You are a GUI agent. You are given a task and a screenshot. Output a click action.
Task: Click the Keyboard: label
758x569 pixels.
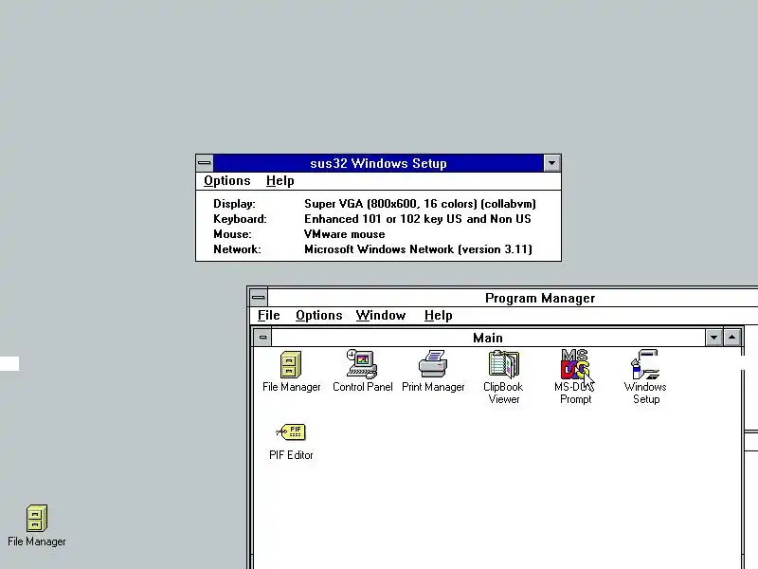coord(241,219)
